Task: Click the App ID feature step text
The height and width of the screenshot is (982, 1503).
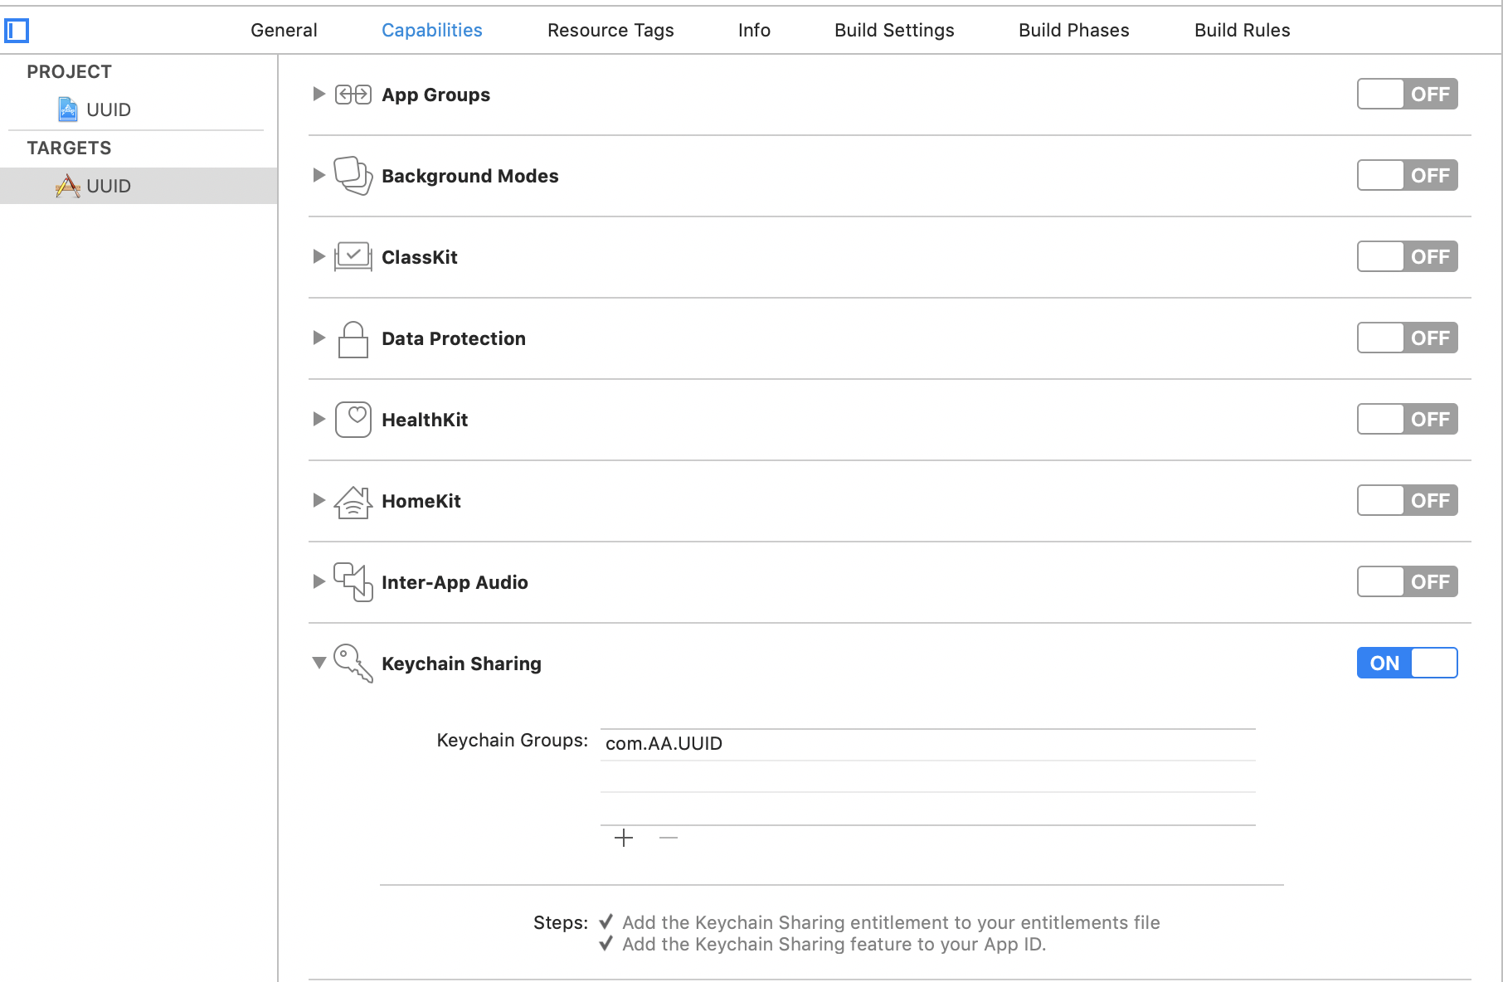Action: (x=834, y=944)
